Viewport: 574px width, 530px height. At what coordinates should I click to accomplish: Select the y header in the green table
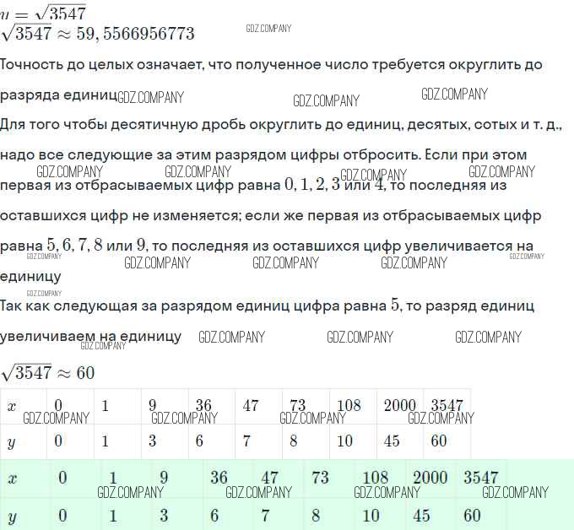(x=13, y=515)
